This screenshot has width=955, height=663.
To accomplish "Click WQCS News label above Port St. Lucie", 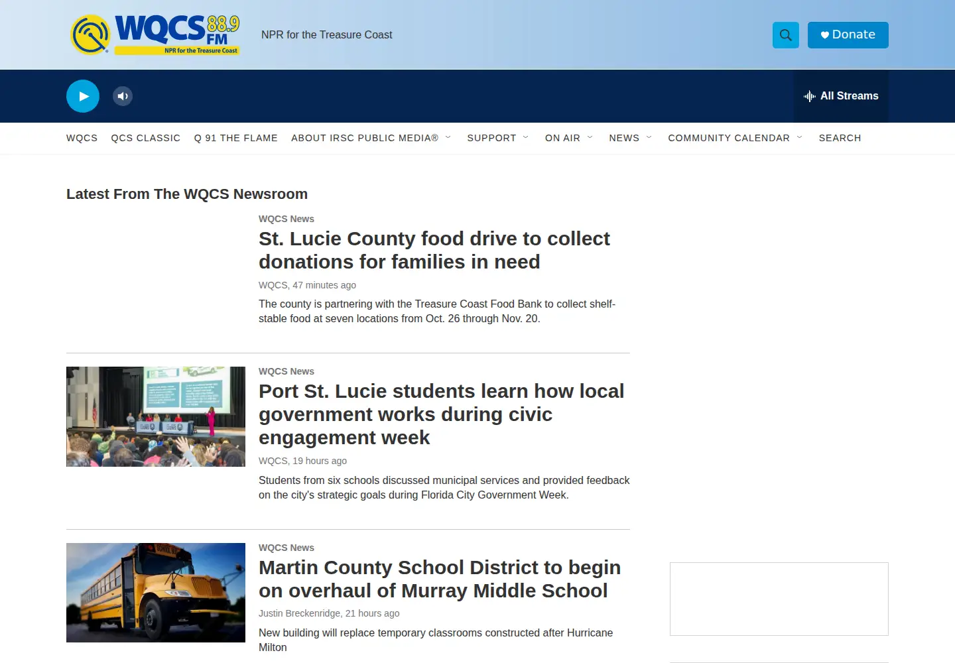I will click(286, 371).
